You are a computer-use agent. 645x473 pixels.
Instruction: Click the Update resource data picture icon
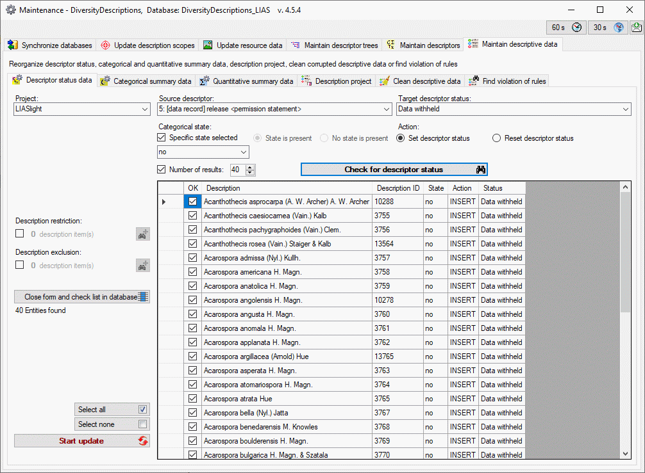pyautogui.click(x=208, y=45)
